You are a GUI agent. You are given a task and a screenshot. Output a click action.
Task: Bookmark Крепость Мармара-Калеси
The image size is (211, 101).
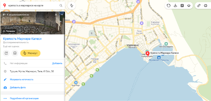15,53
